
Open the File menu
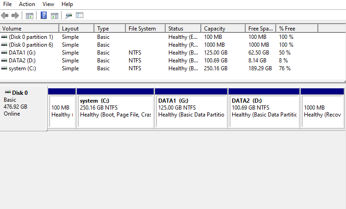tap(7, 4)
